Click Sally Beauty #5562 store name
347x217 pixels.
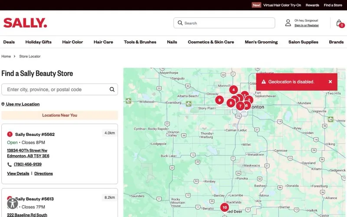click(35, 135)
